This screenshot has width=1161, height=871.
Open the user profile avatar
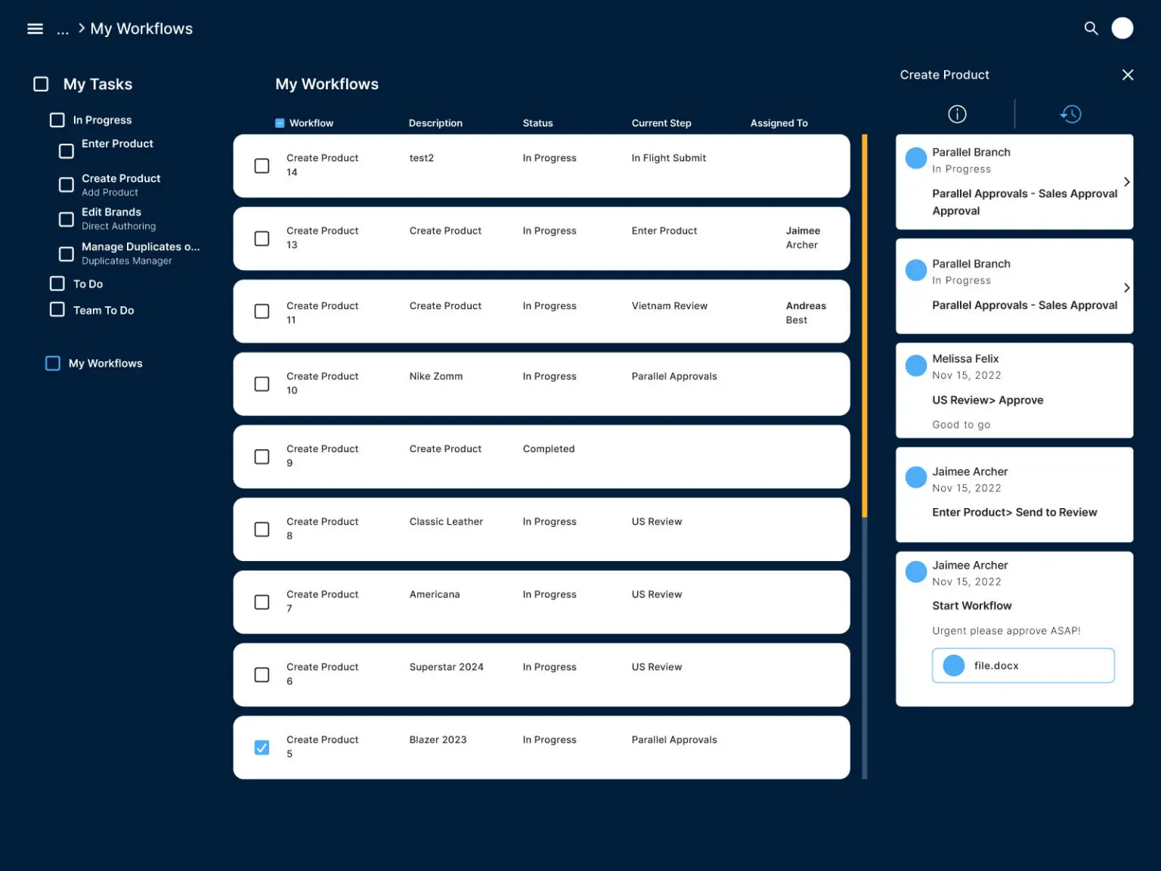coord(1122,28)
